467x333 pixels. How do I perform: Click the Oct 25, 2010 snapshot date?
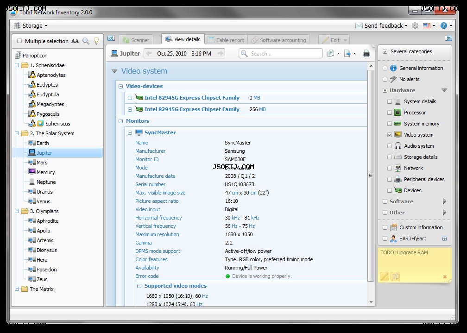pos(184,54)
